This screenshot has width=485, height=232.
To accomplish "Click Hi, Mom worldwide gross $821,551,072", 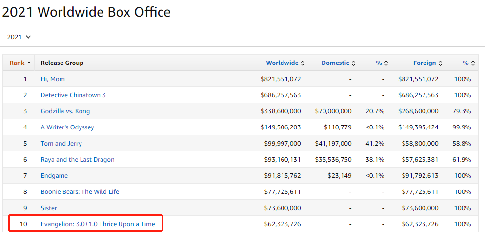I will [281, 79].
